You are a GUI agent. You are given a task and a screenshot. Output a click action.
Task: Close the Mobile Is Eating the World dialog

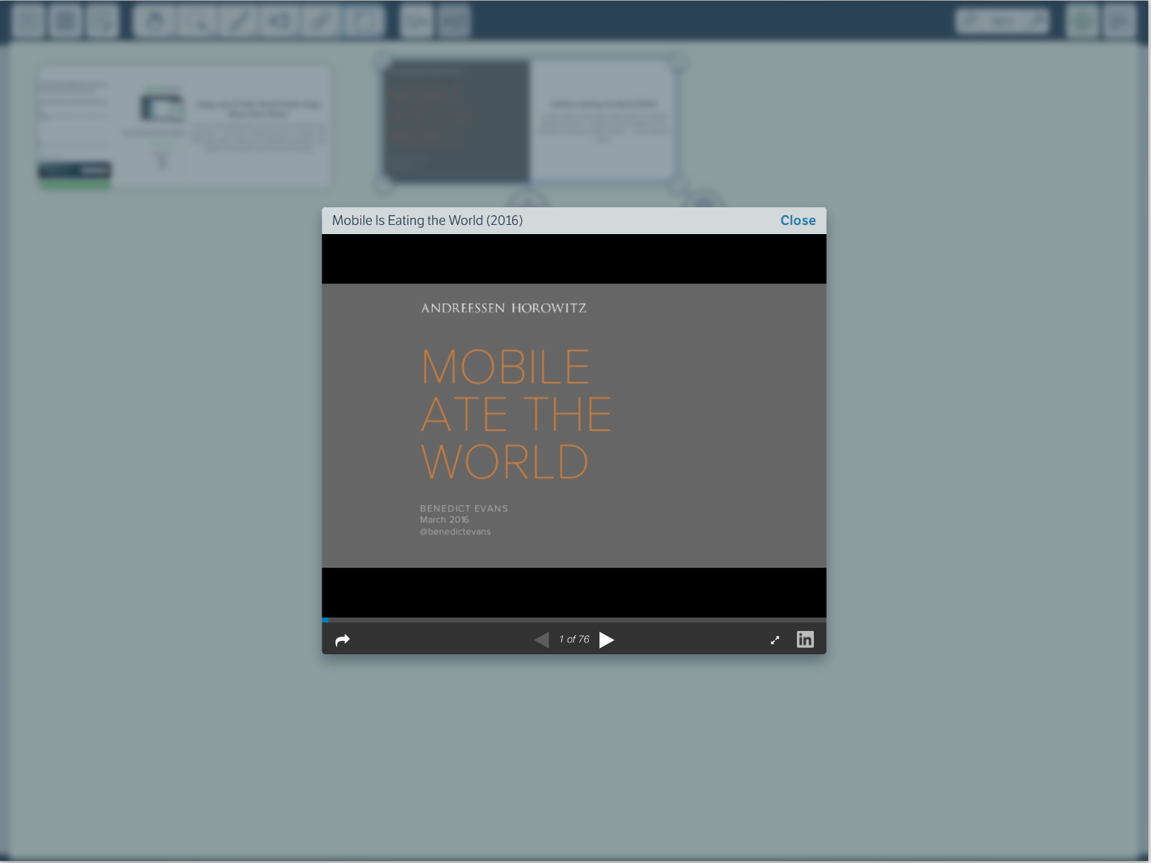(x=798, y=221)
